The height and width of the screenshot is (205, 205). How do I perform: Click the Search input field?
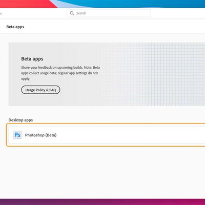click(109, 13)
